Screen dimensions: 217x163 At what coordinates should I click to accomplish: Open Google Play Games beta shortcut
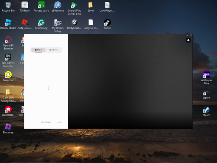(74, 8)
